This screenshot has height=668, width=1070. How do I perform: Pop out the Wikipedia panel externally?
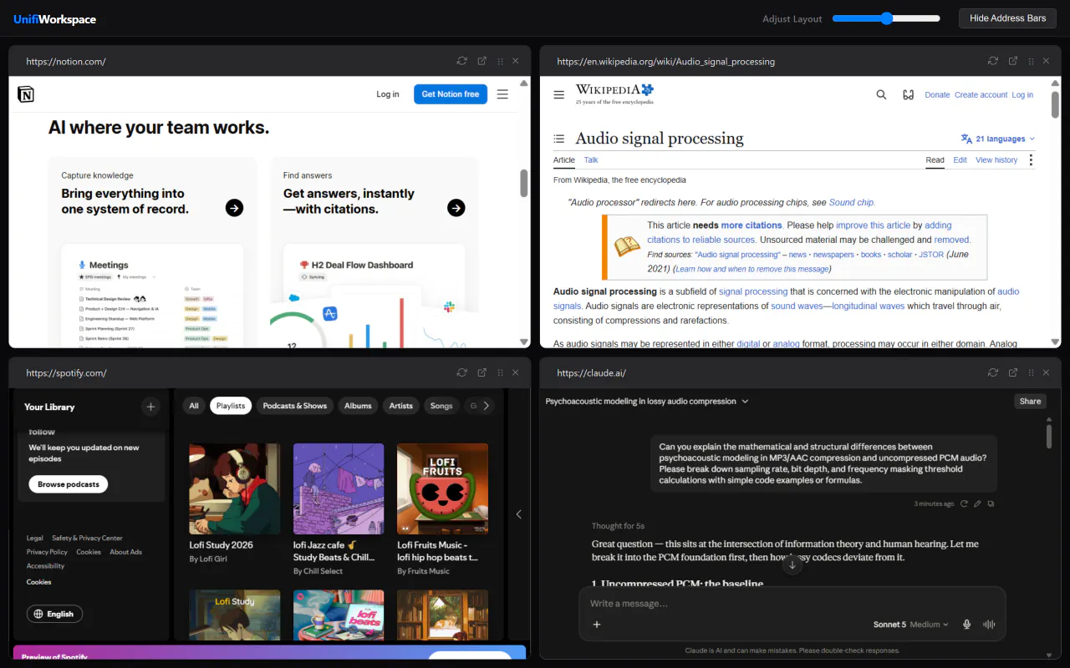tap(1012, 61)
